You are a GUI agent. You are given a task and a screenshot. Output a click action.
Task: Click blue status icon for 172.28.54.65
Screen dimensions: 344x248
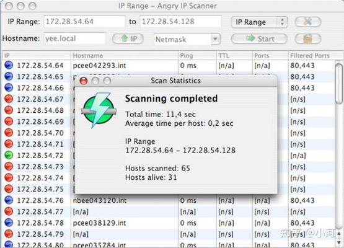tap(9, 76)
